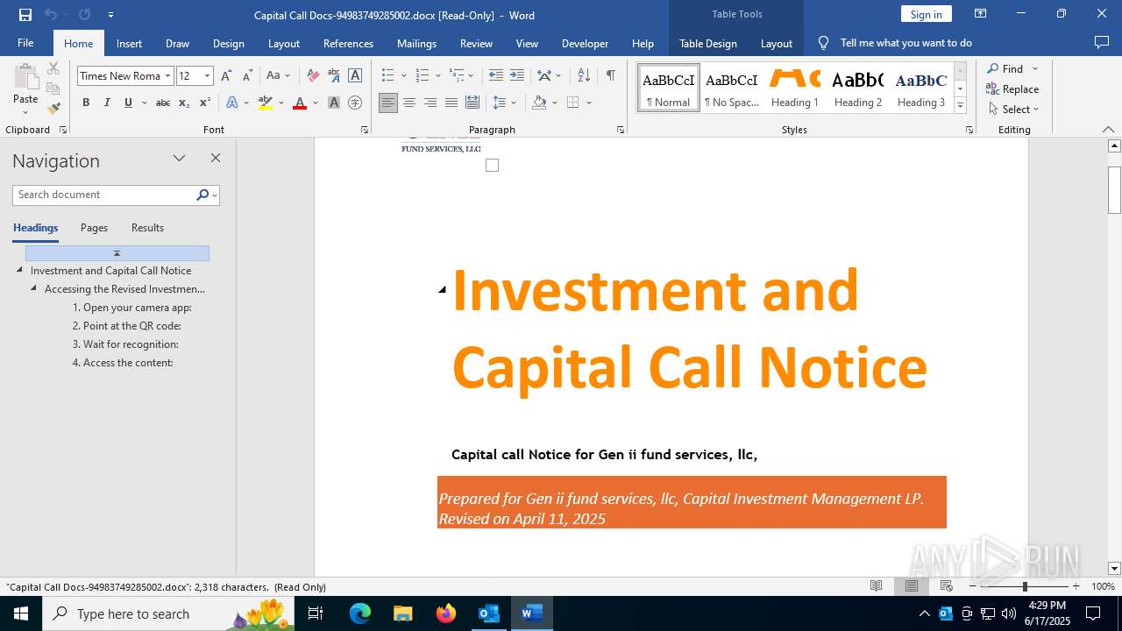Open the font size dropdown
Image resolution: width=1122 pixels, height=631 pixels.
point(207,76)
